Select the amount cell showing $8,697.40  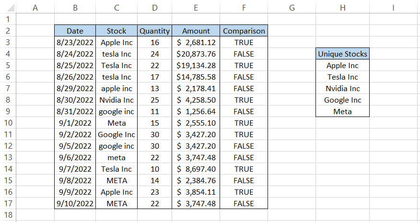click(x=196, y=169)
